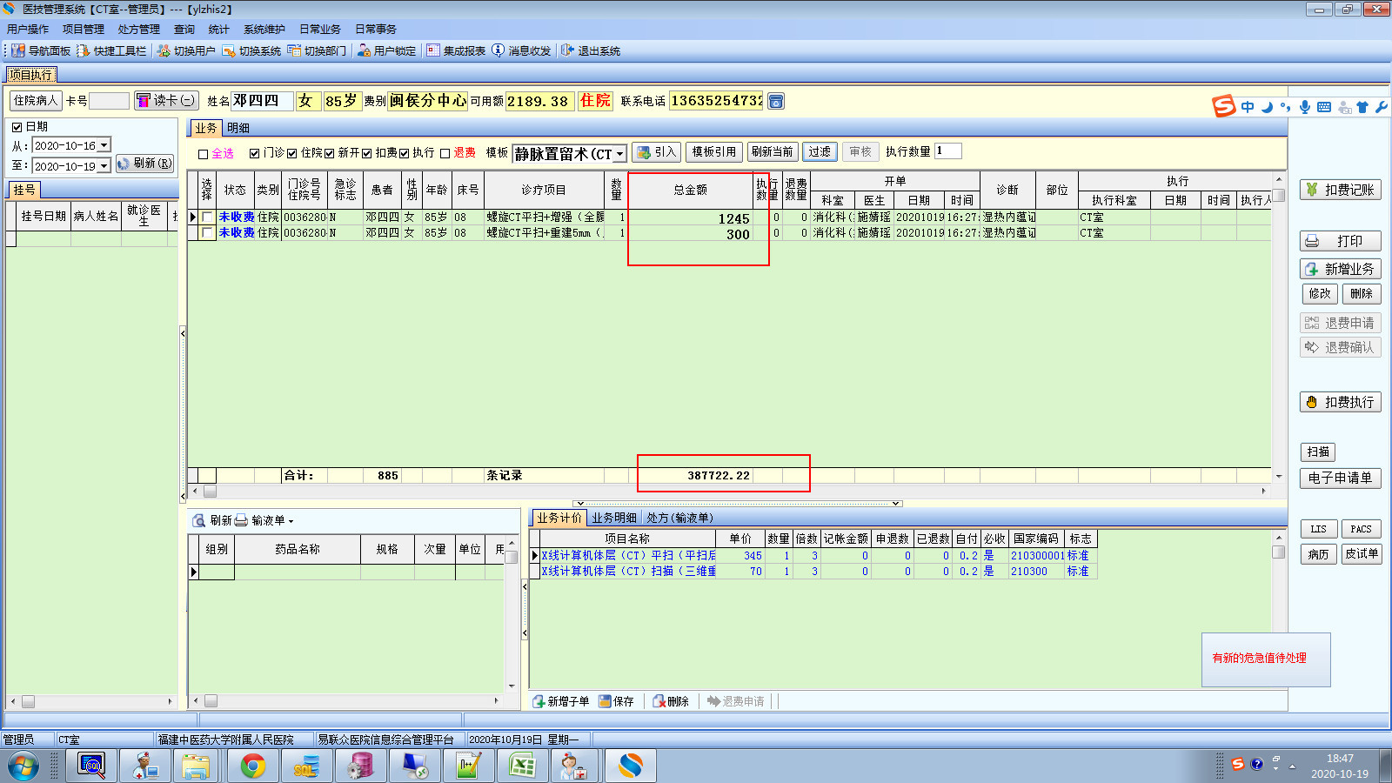Click the 电子申请单 button
This screenshot has width=1392, height=783.
pos(1340,478)
